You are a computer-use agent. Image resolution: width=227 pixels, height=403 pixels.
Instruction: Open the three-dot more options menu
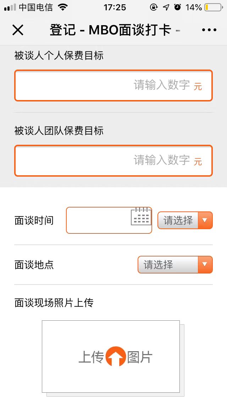point(209,30)
